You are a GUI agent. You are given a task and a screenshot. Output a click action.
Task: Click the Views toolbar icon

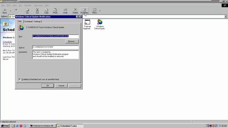tap(94, 11)
